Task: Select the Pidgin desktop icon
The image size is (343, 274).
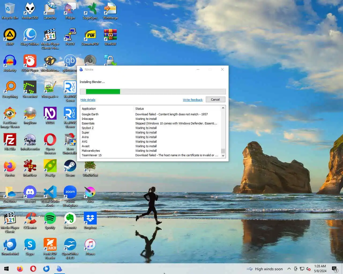Action: point(70,11)
